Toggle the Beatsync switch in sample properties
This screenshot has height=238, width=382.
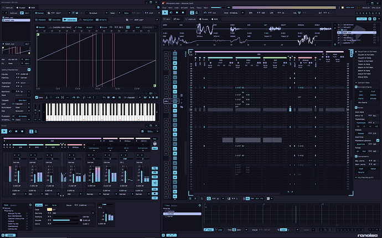(13, 92)
